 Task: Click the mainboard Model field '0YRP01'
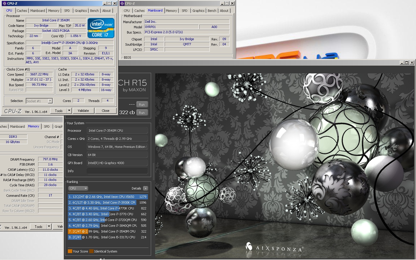coord(171,27)
